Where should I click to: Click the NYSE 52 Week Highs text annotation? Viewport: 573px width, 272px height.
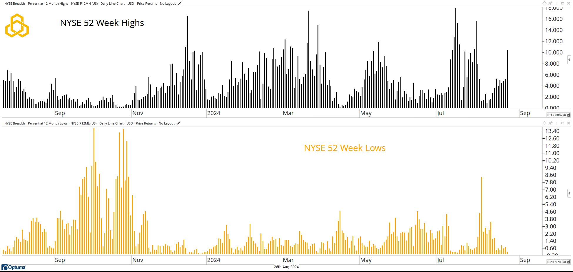(102, 23)
